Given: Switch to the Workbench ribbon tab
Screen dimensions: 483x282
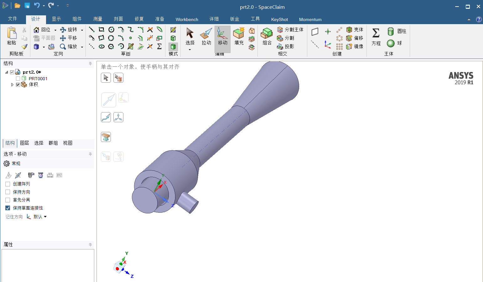Looking at the screenshot, I should (x=187, y=19).
